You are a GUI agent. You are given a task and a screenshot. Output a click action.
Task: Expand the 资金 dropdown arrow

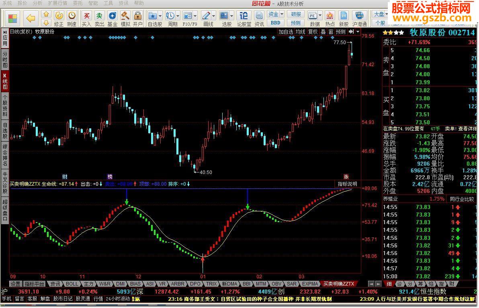tap(282, 14)
